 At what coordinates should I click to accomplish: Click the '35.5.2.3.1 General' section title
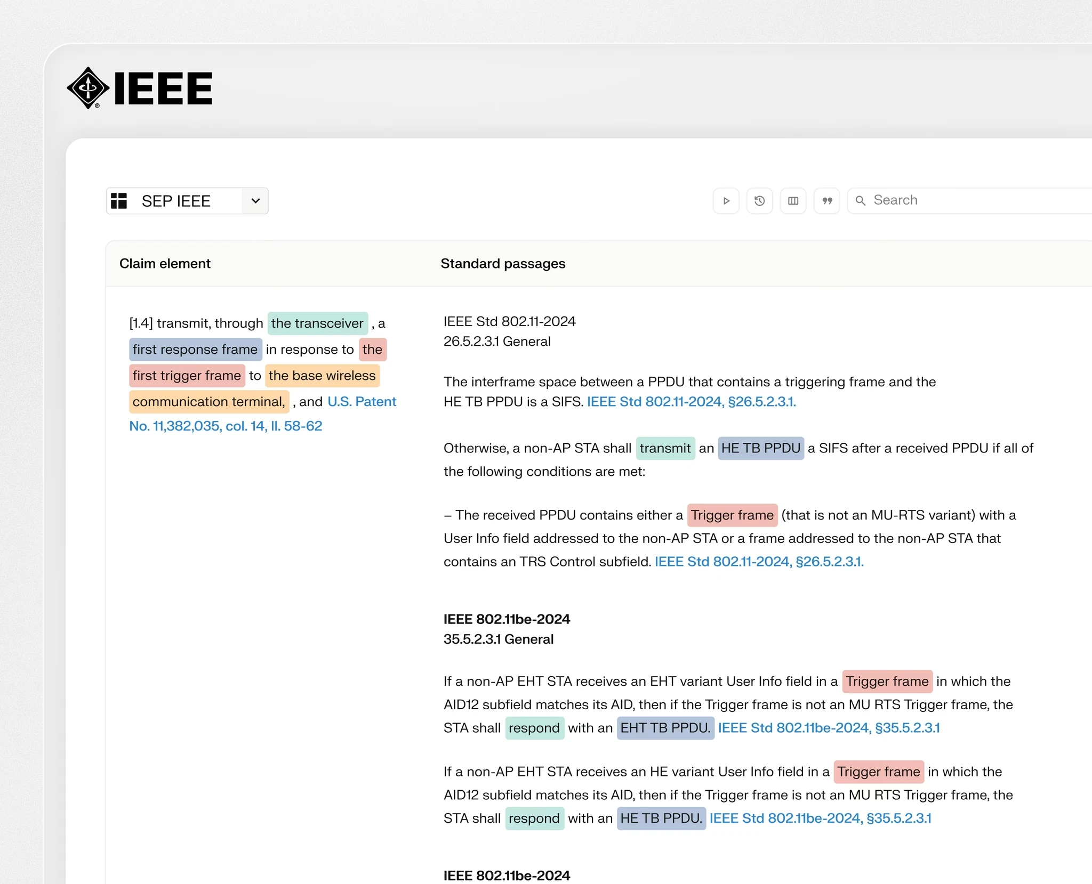point(499,639)
